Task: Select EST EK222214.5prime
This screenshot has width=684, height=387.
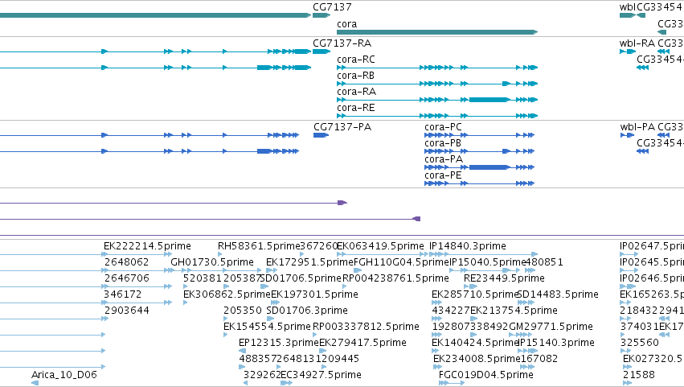Action: tap(147, 246)
